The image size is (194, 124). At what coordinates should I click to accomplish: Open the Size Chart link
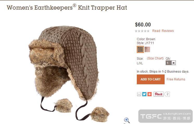pos(155,58)
